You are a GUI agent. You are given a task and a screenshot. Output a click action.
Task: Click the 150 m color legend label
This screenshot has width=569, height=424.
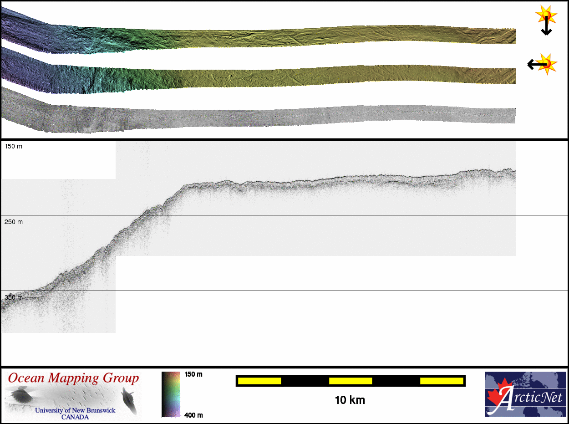(x=193, y=374)
